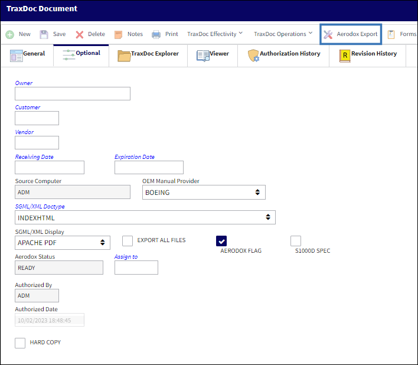
Task: Click the Save button label
Action: [59, 34]
